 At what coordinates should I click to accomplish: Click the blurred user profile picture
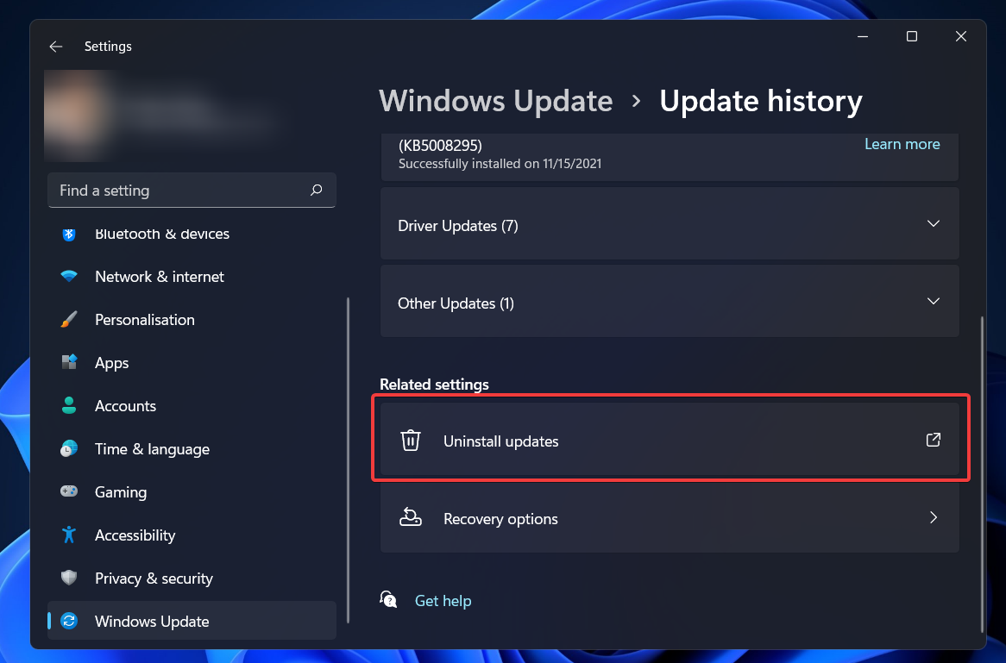click(77, 116)
